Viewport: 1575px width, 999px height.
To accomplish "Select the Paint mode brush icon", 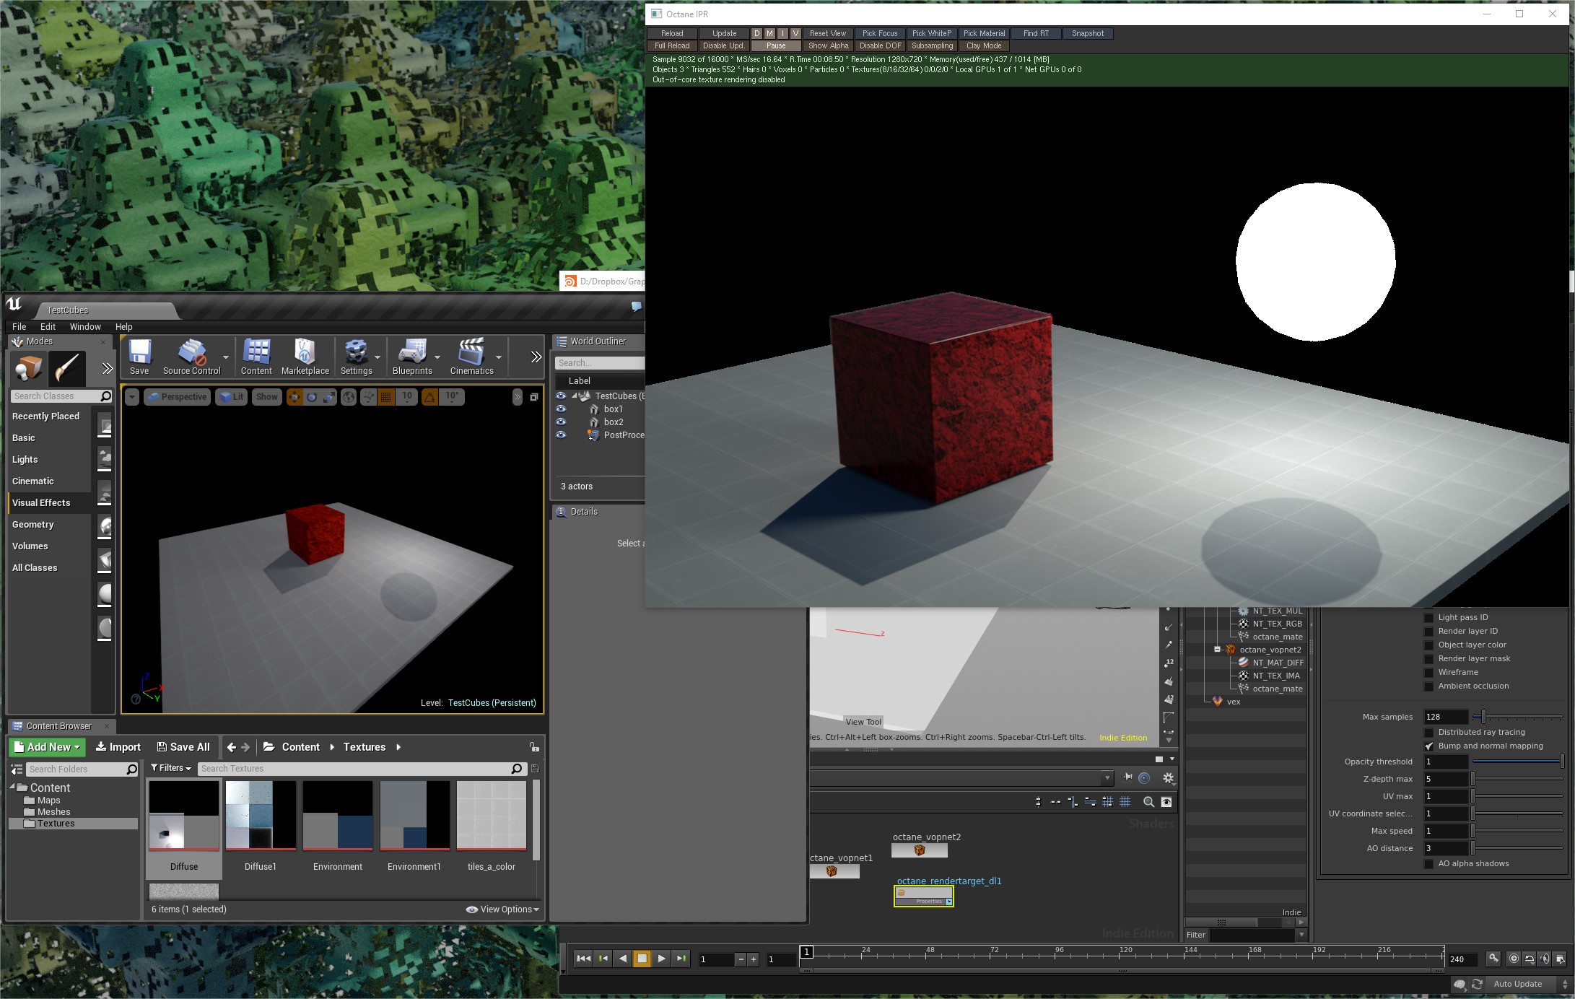I will click(66, 368).
